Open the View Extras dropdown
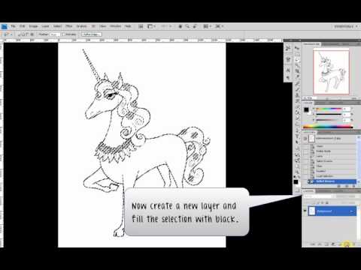Viewport: 361px width, 270px height. [151, 26]
